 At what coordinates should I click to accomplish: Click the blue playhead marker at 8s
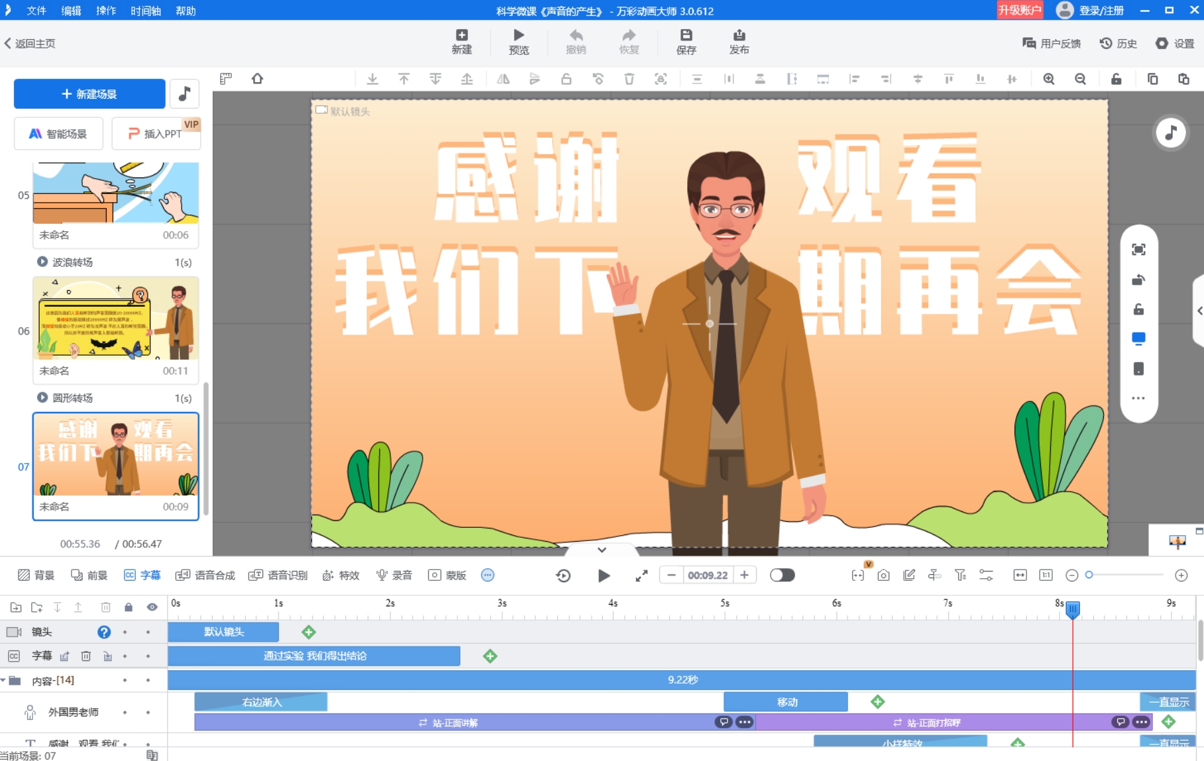1072,609
